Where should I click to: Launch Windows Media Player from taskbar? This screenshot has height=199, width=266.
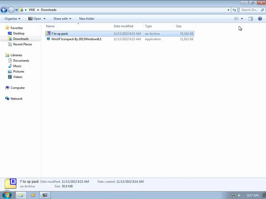tap(33, 195)
